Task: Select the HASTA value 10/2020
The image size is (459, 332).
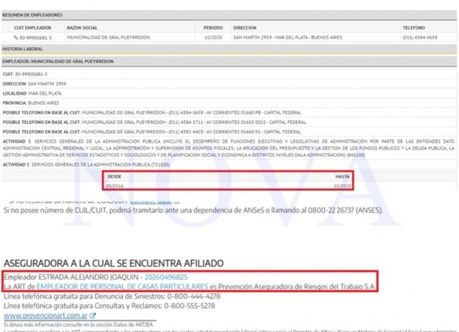Action: coord(342,186)
